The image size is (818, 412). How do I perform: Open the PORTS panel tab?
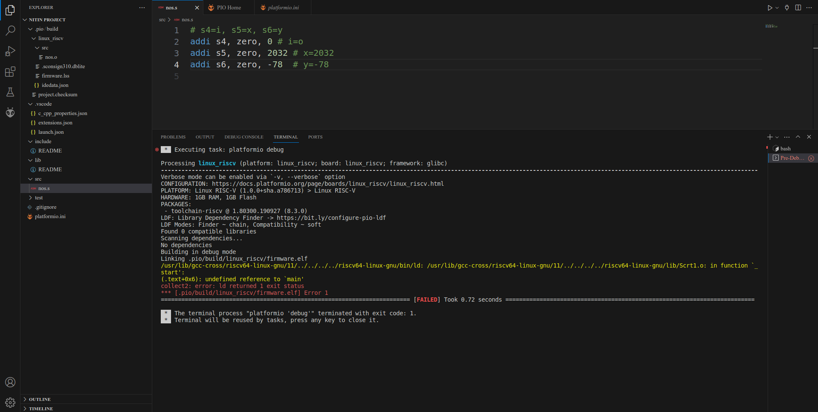315,137
